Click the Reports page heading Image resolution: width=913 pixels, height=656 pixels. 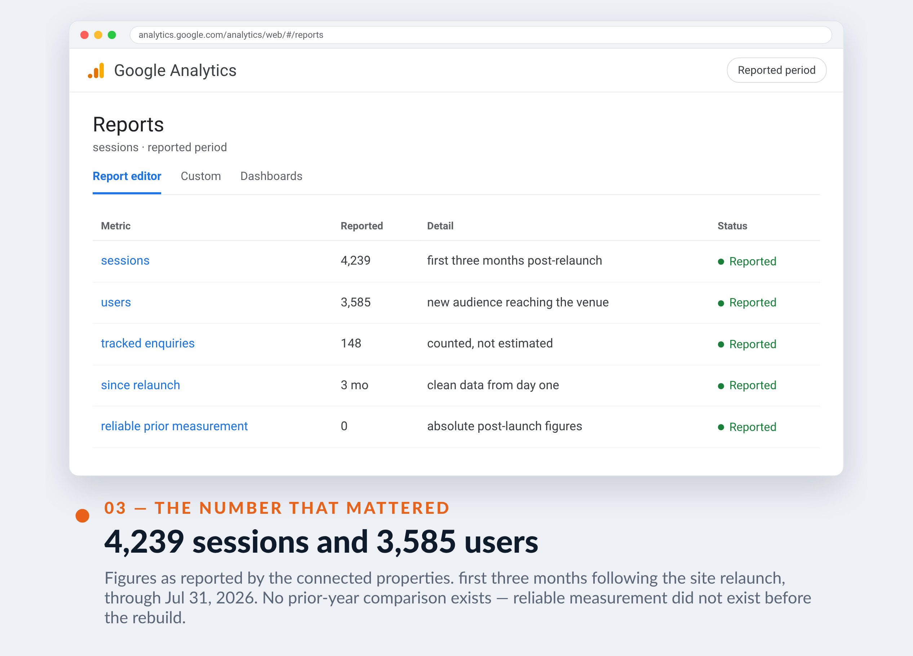128,125
